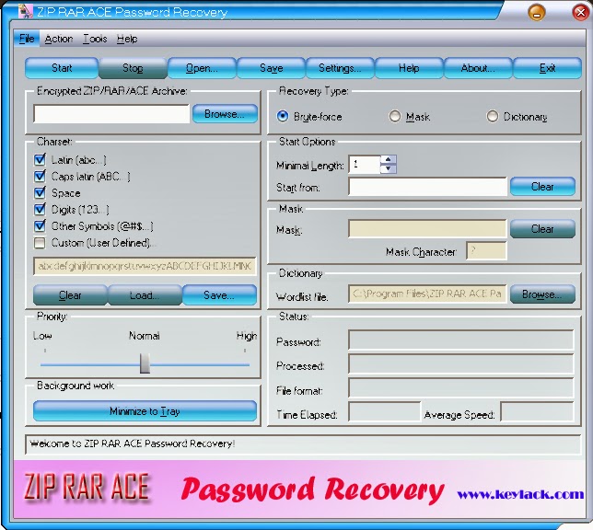
Task: Open the File menu
Action: (27, 39)
